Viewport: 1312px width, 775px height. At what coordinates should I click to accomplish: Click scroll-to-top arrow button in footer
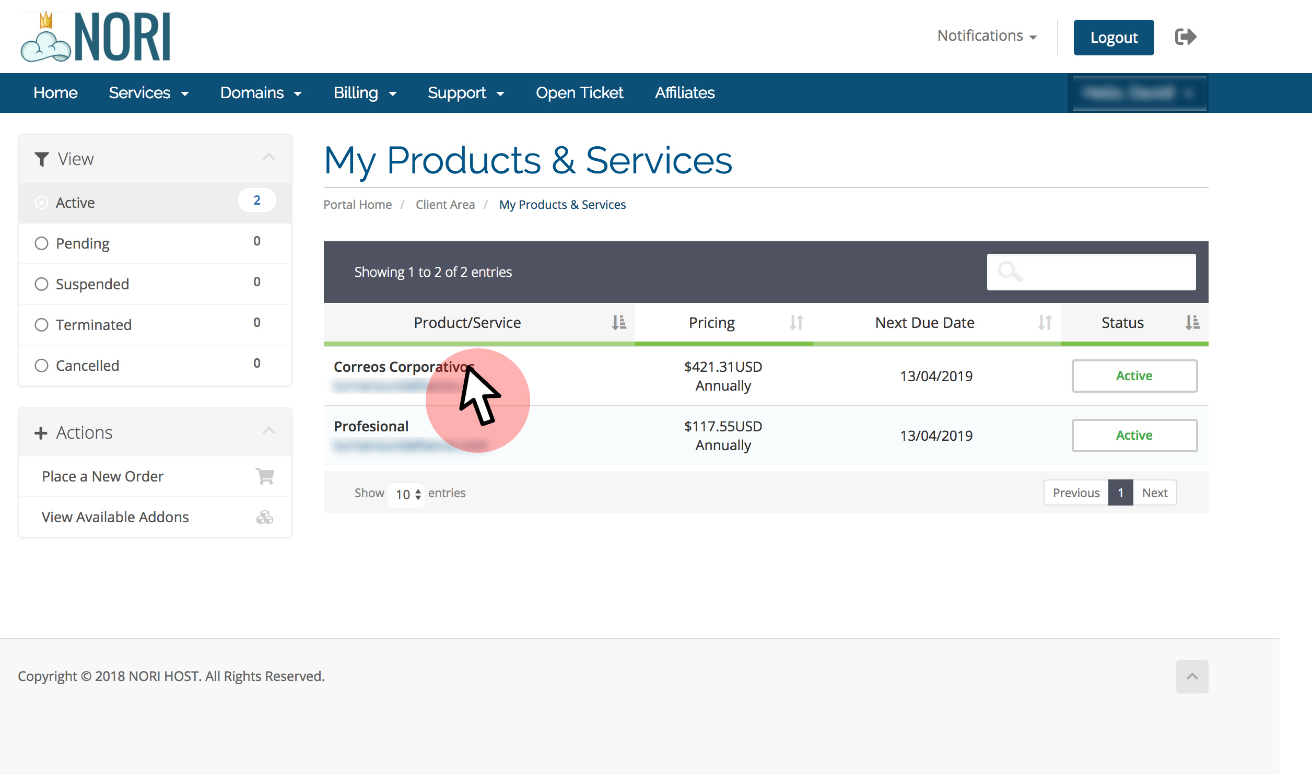pos(1192,676)
